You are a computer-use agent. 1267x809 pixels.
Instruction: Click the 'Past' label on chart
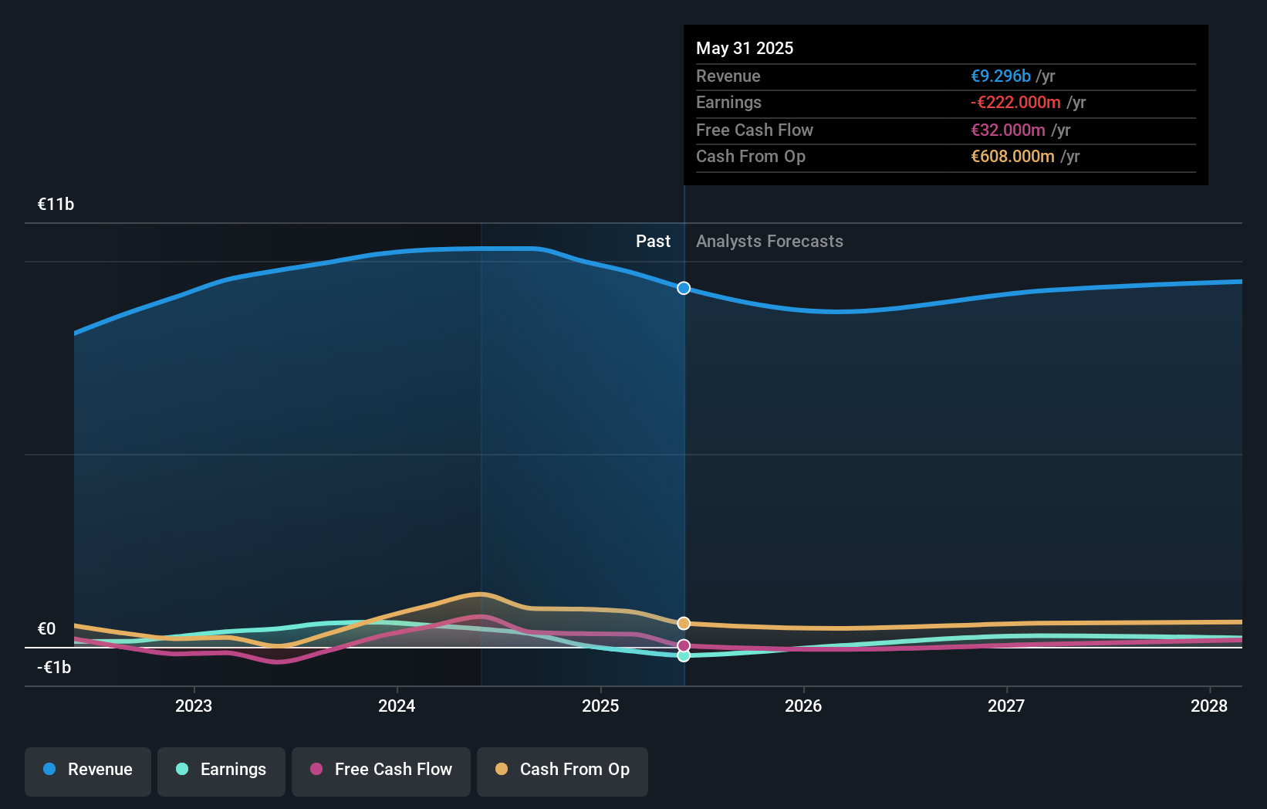pyautogui.click(x=653, y=241)
